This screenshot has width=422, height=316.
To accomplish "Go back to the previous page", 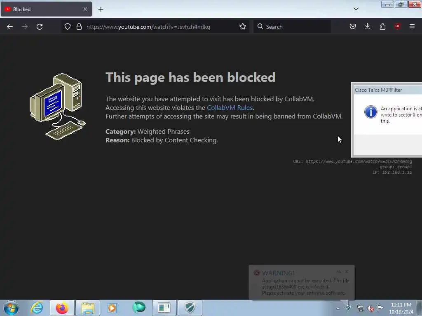I will [10, 27].
